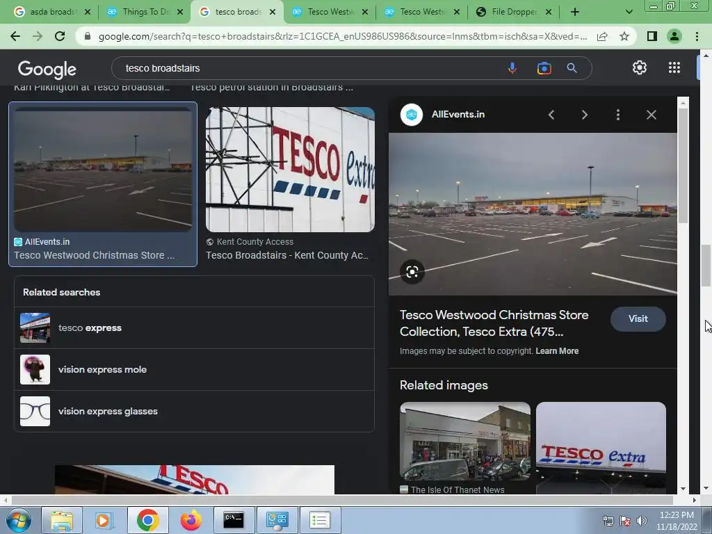712x534 pixels.
Task: Click the preview panel scroll-down arrow
Action: pos(683,489)
